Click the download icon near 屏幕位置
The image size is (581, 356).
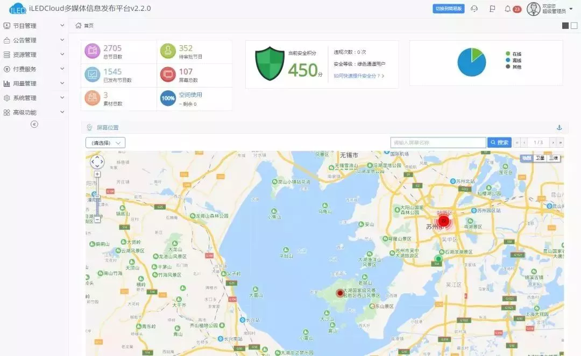[559, 127]
